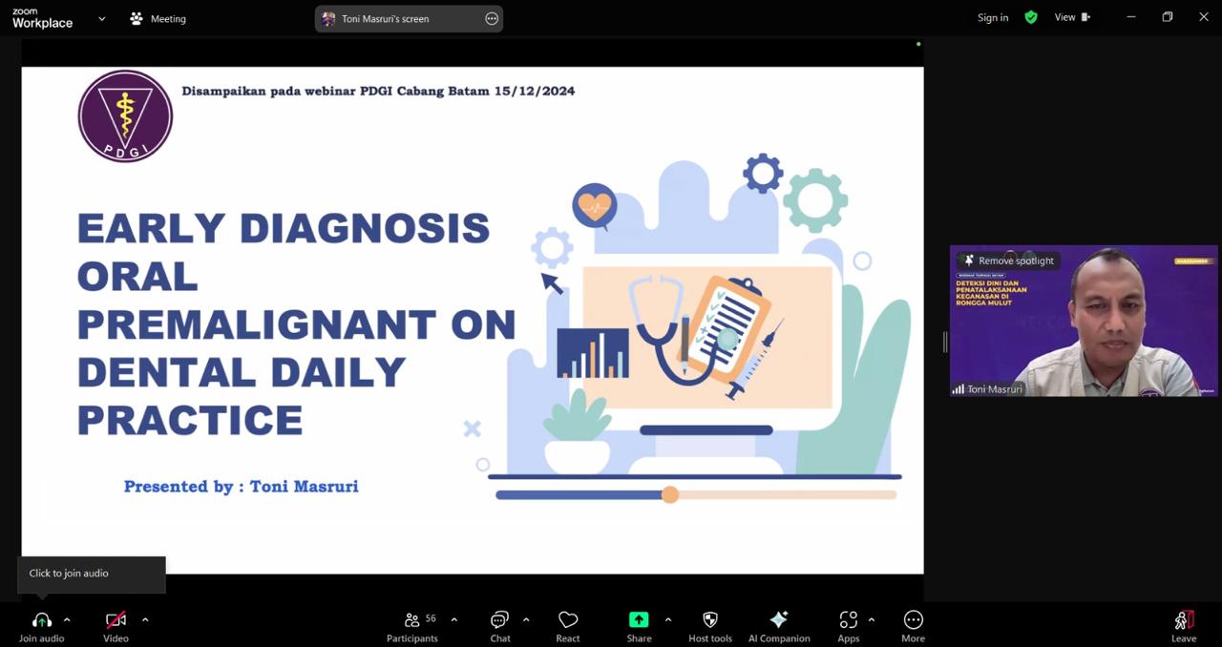Open the View layout menu
The width and height of the screenshot is (1222, 647).
point(1071,17)
